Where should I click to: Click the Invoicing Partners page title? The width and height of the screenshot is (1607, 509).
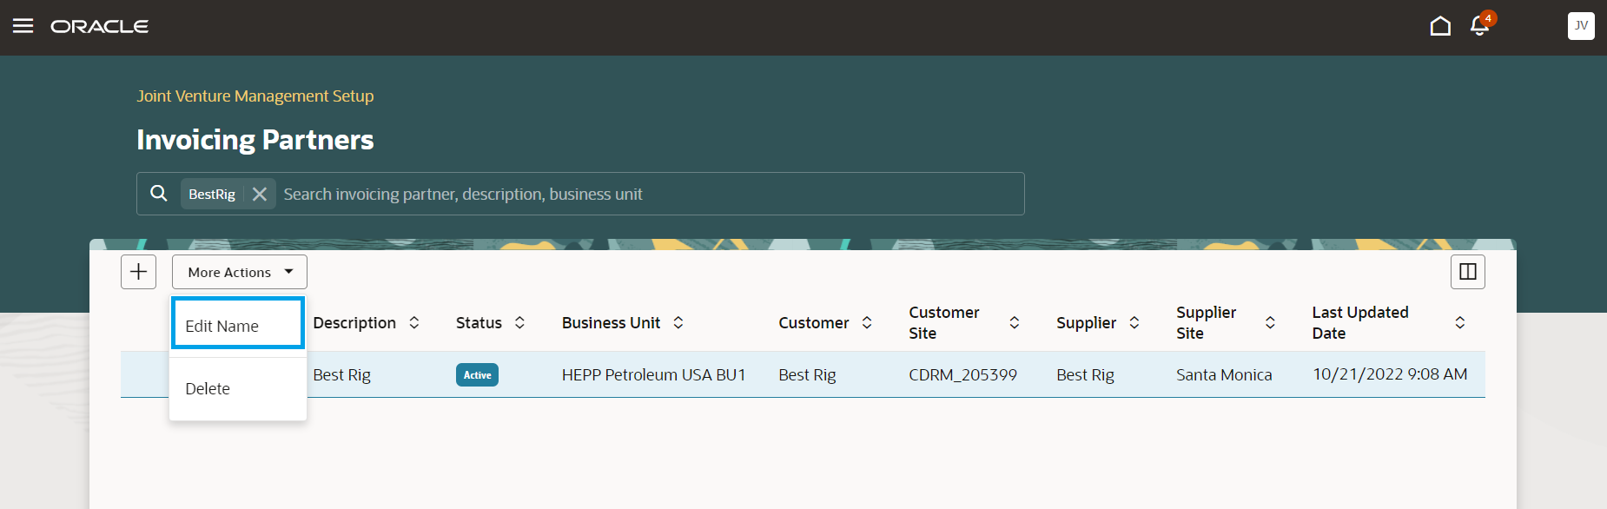click(x=255, y=140)
